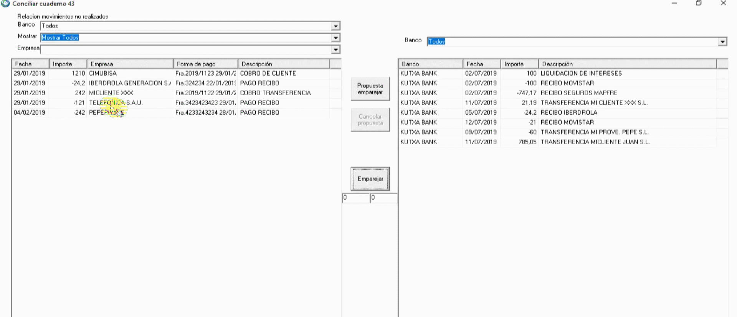The height and width of the screenshot is (317, 737).
Task: Select the TELEFONICA S.A.U. row
Action: coord(116,103)
